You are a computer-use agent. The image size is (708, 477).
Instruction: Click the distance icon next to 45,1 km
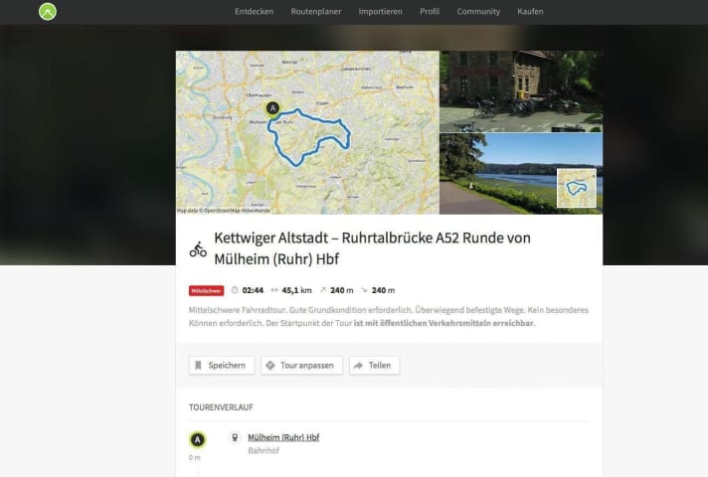coord(274,290)
